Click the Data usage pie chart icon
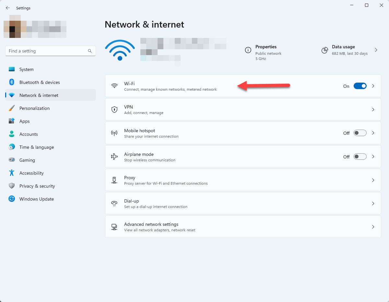Viewport: 389px width, 302px height. (x=324, y=50)
